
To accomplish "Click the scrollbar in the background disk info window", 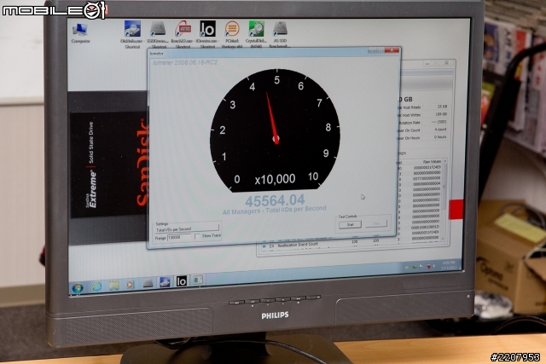I will coord(444,200).
